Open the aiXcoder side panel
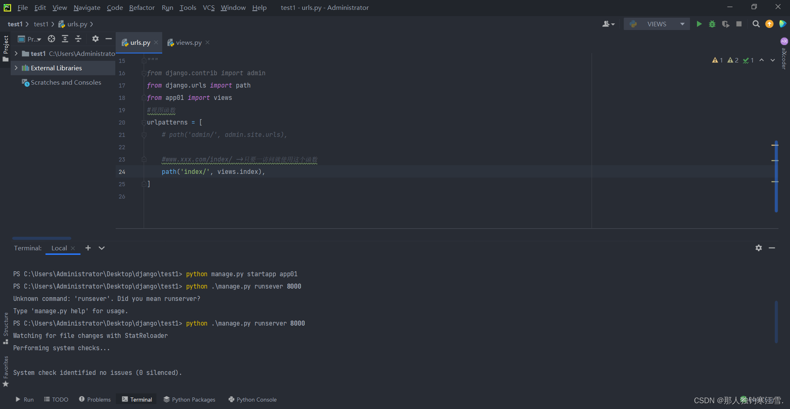This screenshot has width=790, height=409. tap(784, 53)
